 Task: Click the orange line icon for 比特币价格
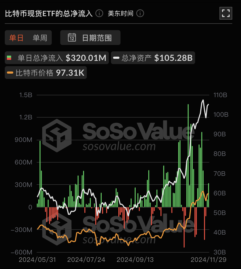coord(11,72)
